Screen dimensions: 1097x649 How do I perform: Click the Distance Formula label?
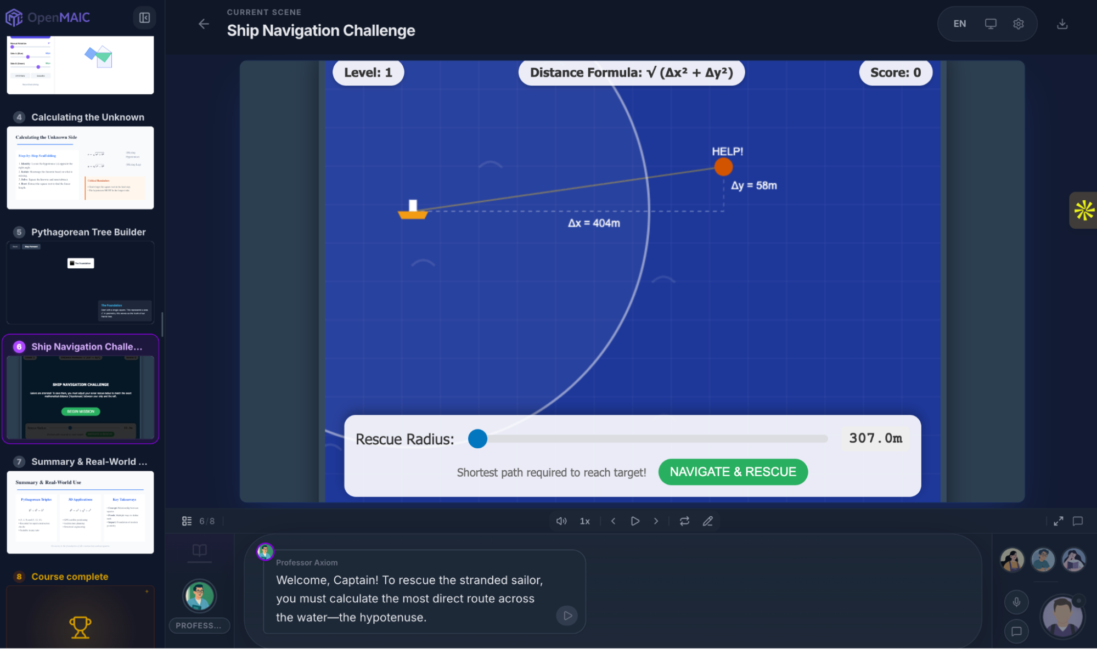(632, 72)
